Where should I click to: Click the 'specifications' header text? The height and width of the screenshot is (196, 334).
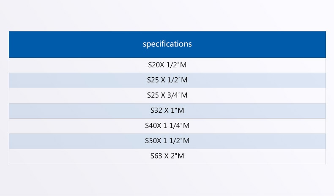coord(167,44)
